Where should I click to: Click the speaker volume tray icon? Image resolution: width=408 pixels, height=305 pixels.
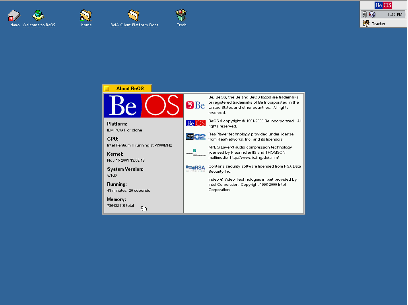365,15
